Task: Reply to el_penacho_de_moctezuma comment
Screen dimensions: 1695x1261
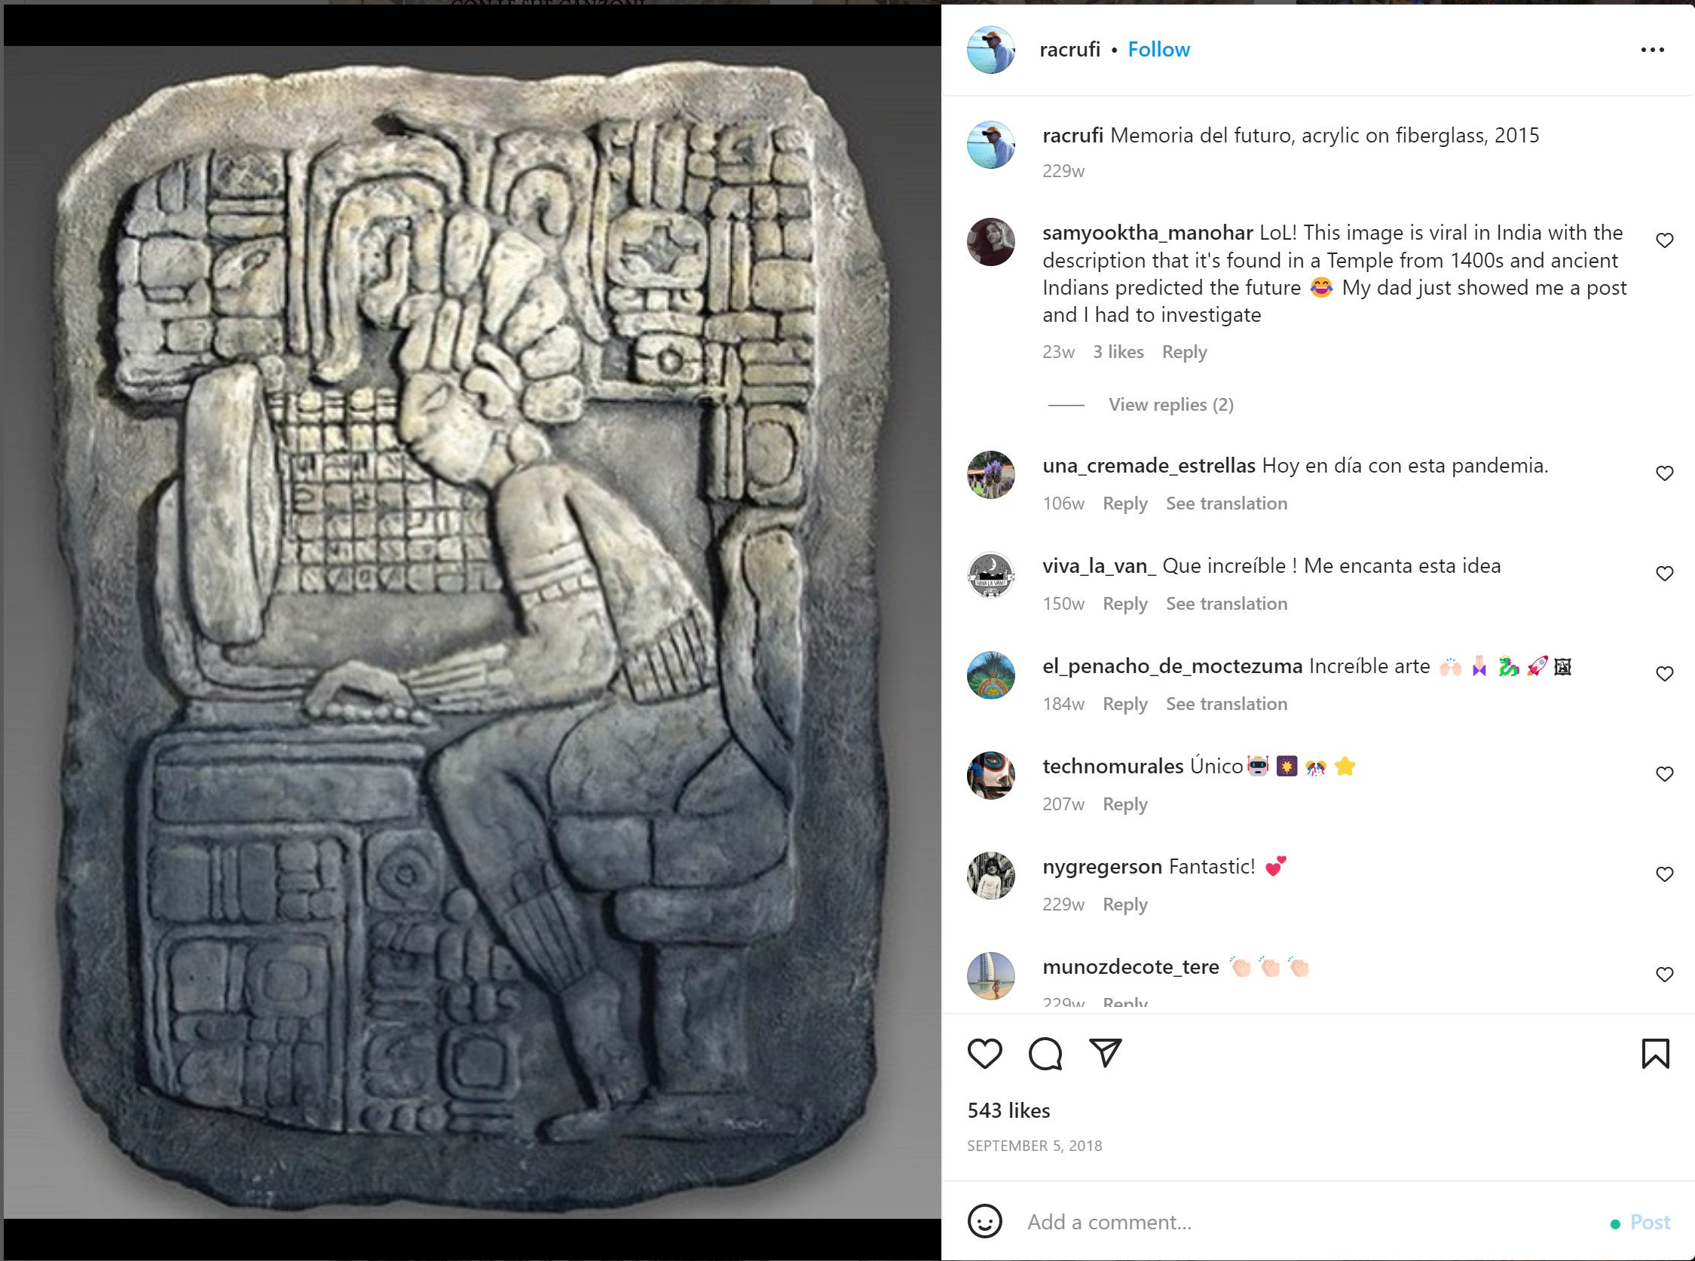Action: click(1125, 704)
